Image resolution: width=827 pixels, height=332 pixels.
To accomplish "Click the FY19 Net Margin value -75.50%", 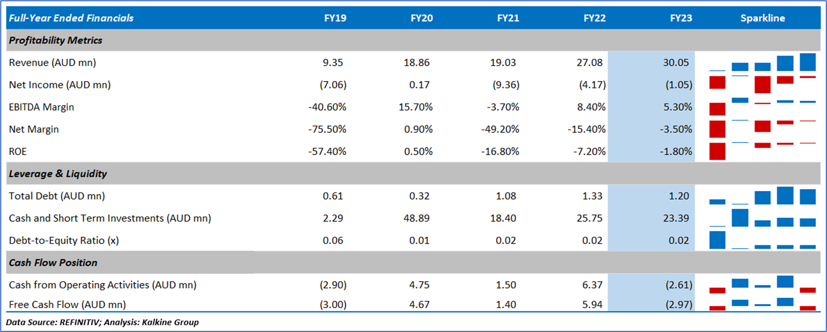I will tap(327, 129).
